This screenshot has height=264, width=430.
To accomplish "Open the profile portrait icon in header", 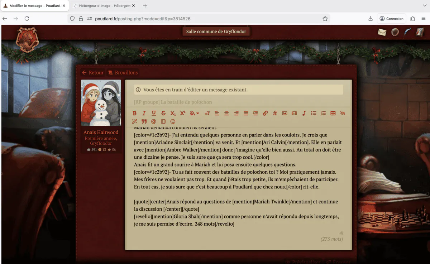I will (x=419, y=32).
